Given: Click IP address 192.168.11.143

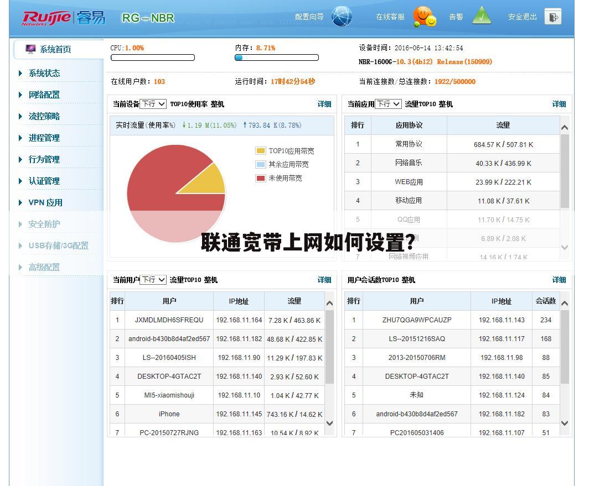Looking at the screenshot, I should (502, 320).
